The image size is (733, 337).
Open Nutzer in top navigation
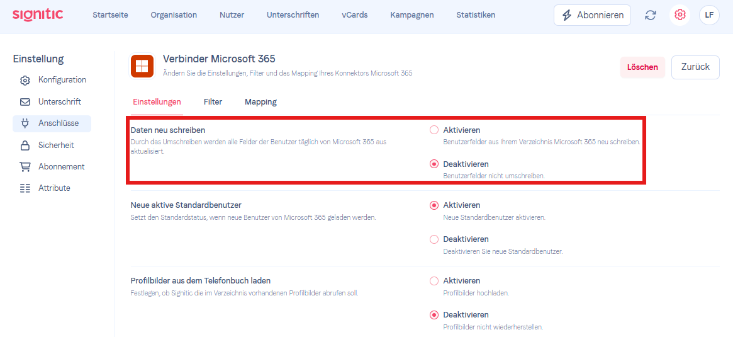[x=232, y=15]
